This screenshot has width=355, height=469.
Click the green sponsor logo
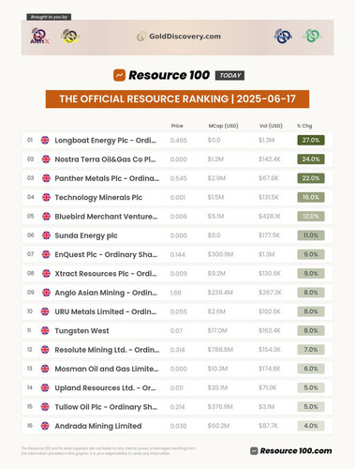pos(312,36)
